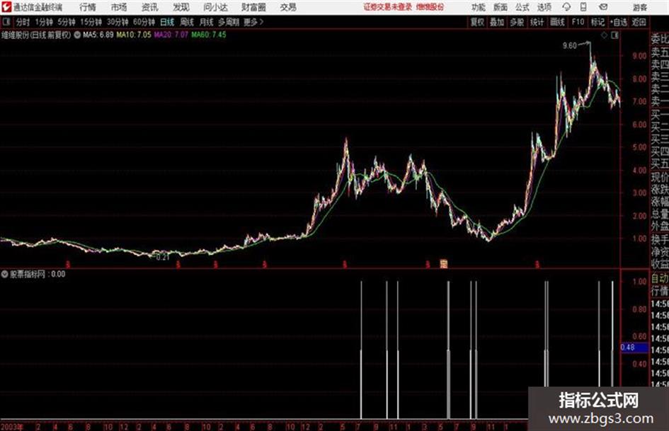Viewport: 669px width, 431px height.
Task: Open the 版面 menu
Action: (x=501, y=7)
